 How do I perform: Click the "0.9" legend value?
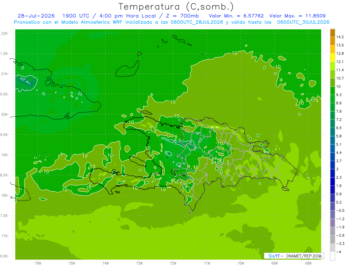point(339,194)
